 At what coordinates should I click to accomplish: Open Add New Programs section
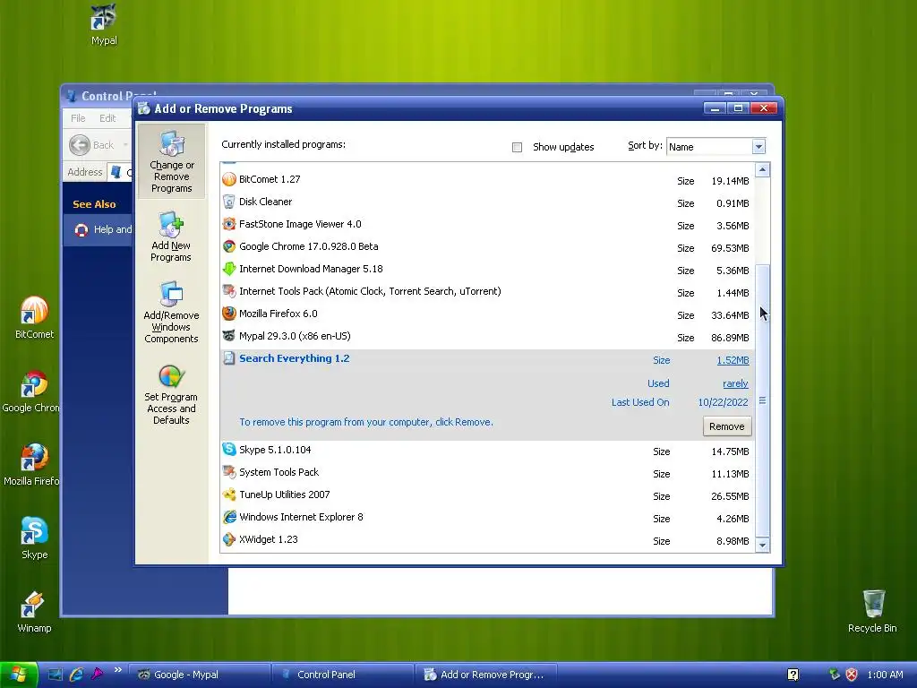[171, 236]
